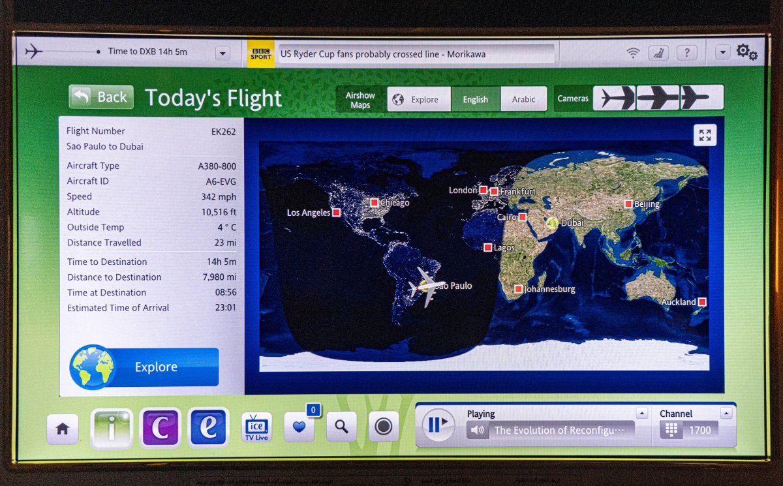Viewport: 783px width, 486px height.
Task: Select the Explore tab in Airshow Maps
Action: [x=418, y=99]
